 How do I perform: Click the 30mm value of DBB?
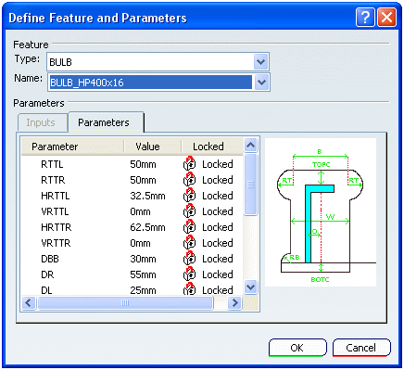[143, 259]
